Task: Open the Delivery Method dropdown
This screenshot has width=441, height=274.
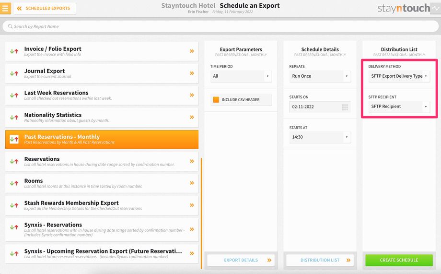Action: pos(399,76)
